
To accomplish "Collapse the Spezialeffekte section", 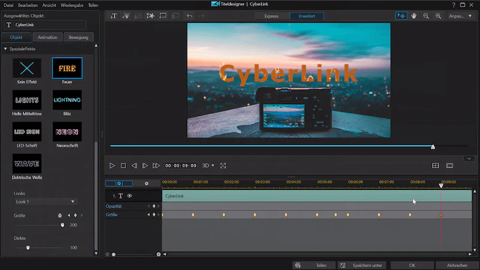I will 5,49.
